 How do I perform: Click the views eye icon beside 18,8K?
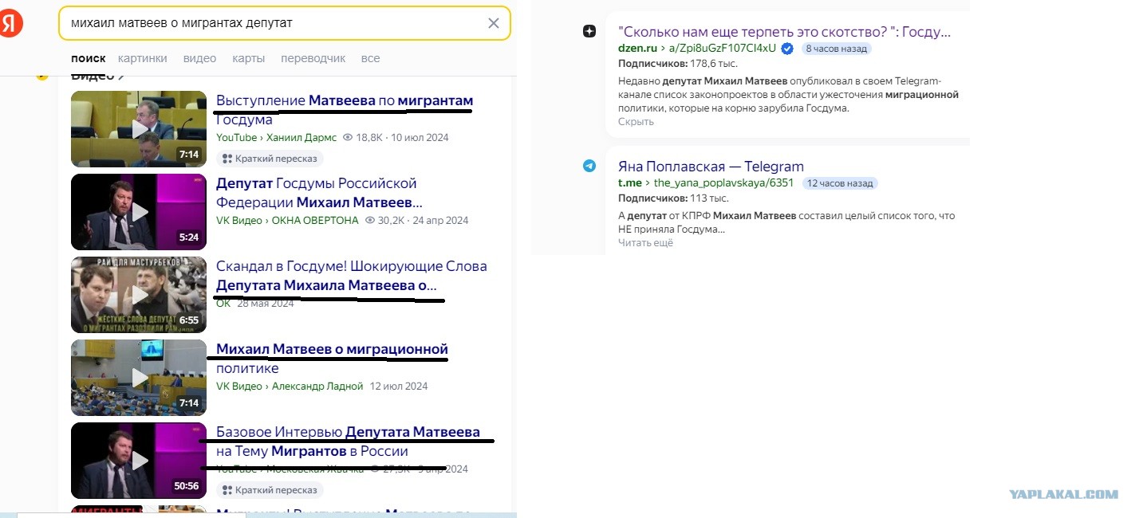tap(347, 138)
